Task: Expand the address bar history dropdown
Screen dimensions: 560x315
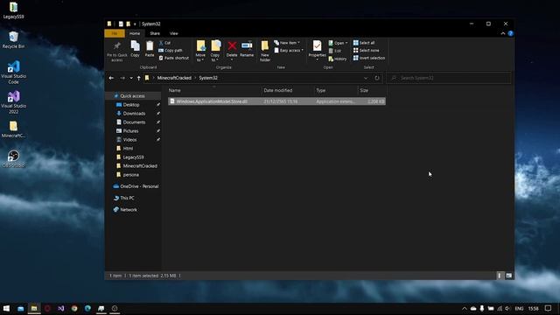Action: [366, 78]
